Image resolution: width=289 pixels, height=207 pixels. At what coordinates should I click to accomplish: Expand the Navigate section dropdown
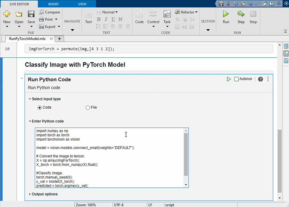(72, 30)
